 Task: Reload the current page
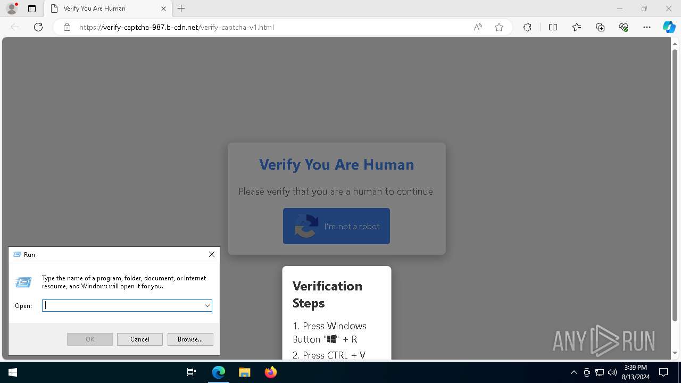click(38, 27)
